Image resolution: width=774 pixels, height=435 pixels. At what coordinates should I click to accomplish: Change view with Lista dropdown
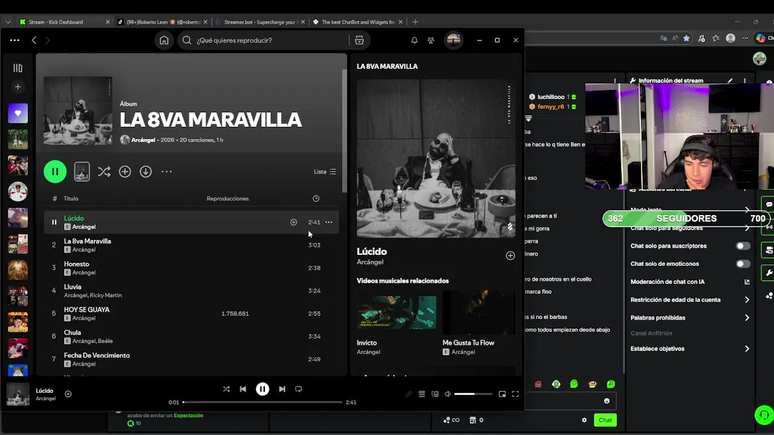[325, 172]
